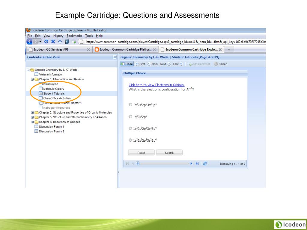The image size is (307, 230).
Task: Open the navigation history dropdown arrow
Action: tap(40, 41)
